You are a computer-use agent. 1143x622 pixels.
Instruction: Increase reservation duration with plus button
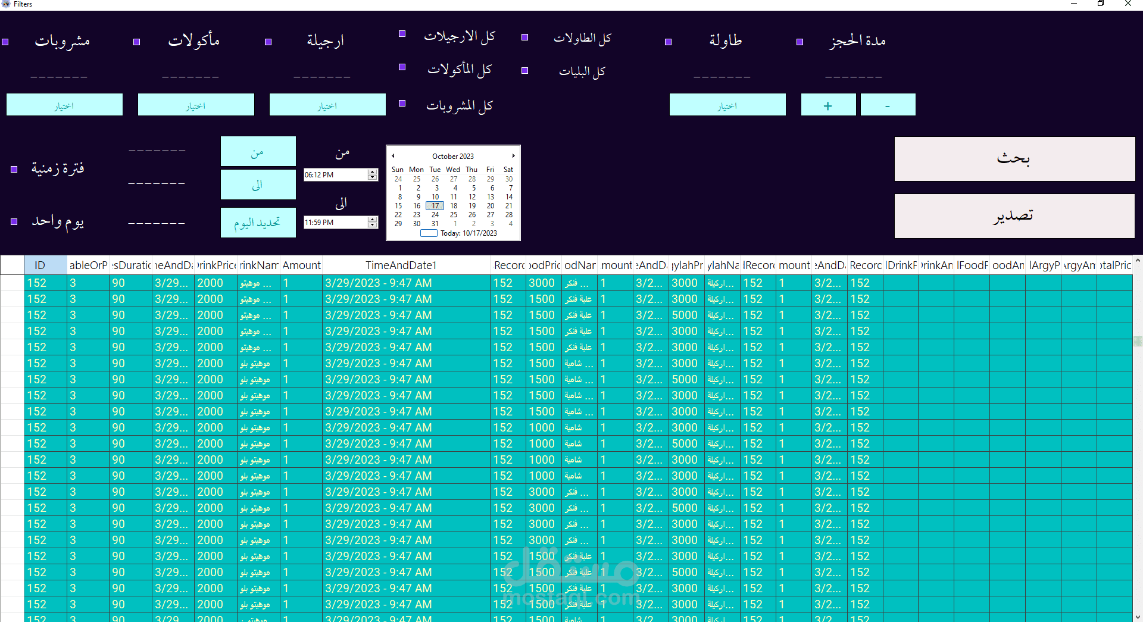pyautogui.click(x=828, y=105)
